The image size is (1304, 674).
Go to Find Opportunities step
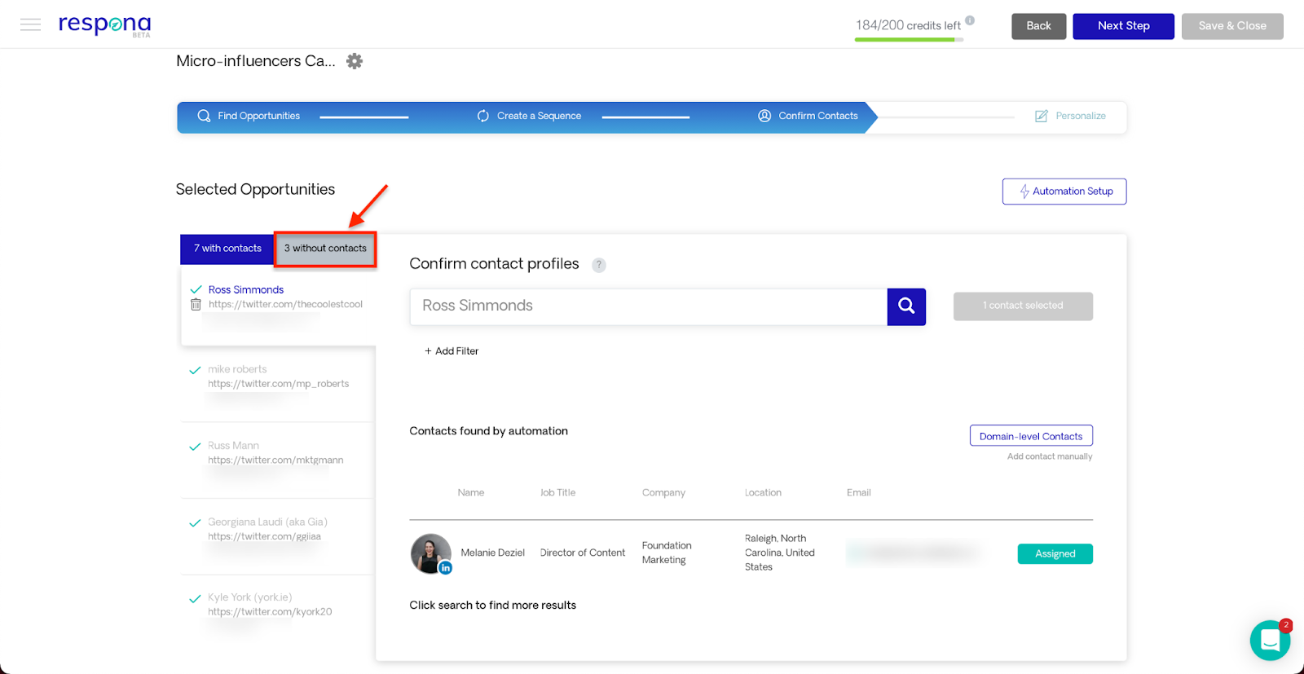249,116
